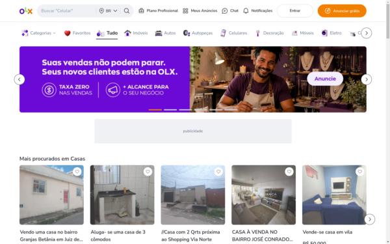Click the Entrar button
The height and width of the screenshot is (244, 390).
295,10
